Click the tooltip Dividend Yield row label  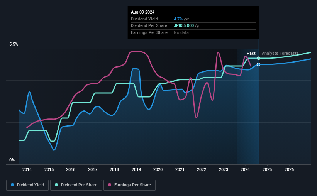144,19
